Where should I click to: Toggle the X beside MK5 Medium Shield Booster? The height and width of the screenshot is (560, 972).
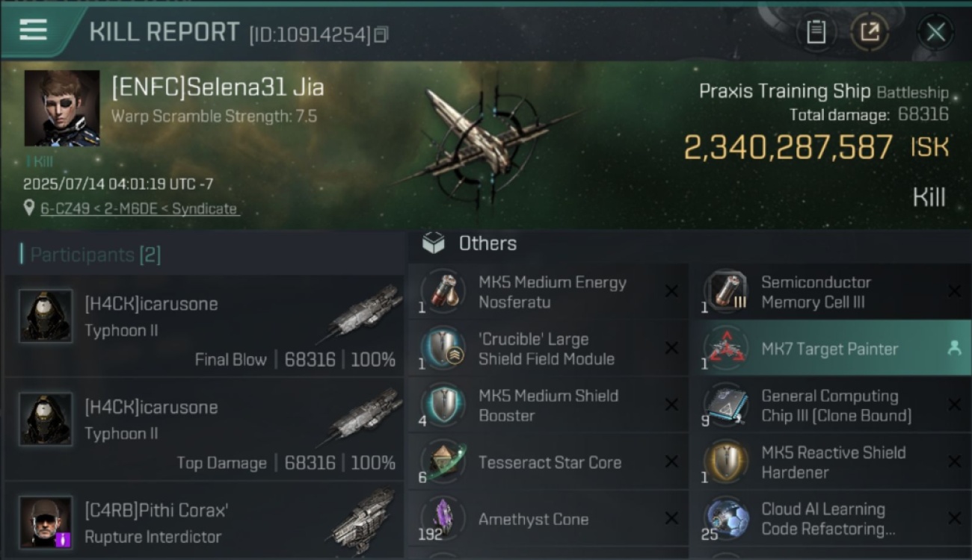(671, 405)
